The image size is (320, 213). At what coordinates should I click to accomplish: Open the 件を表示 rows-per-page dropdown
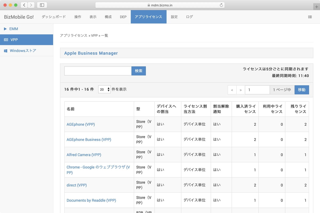[104, 89]
